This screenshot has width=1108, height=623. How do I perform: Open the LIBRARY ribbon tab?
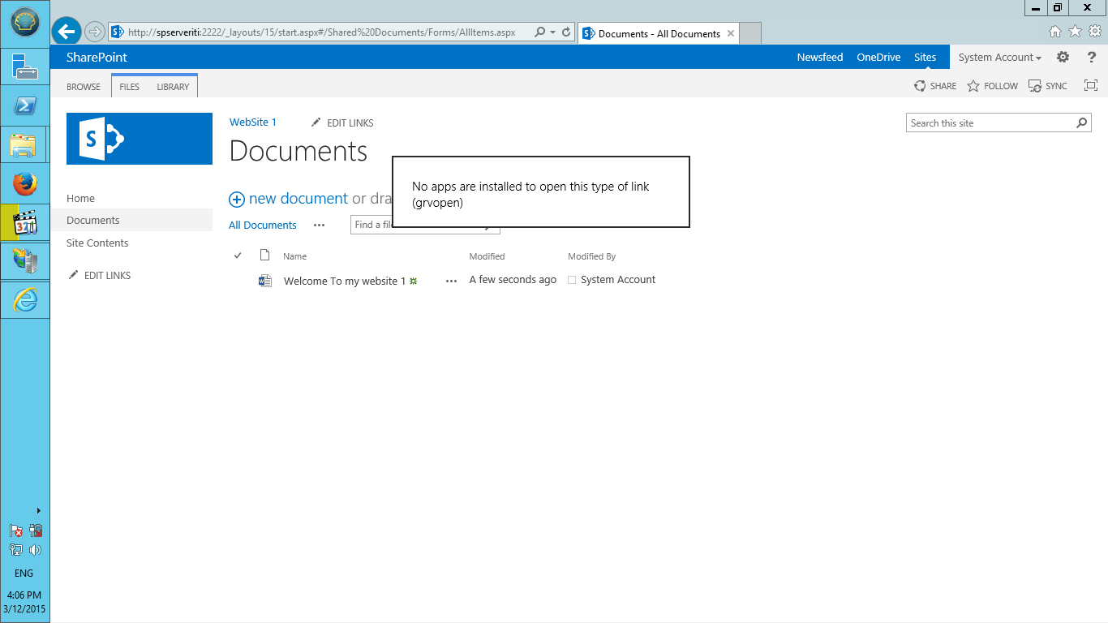pos(173,87)
